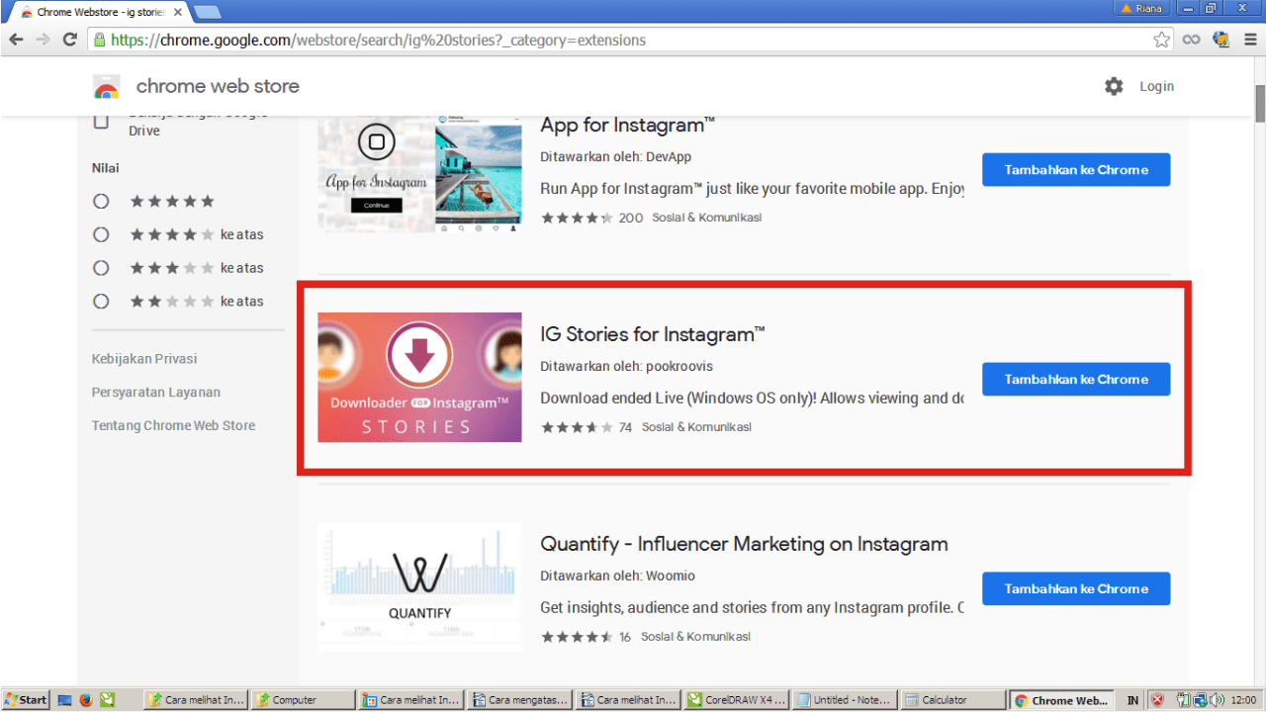
Task: Open the IG Stories for Instagram title
Action: tap(653, 334)
